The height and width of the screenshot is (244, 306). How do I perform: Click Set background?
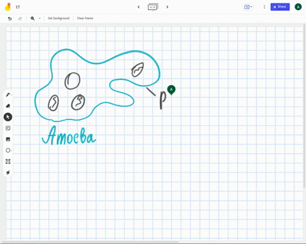59,18
